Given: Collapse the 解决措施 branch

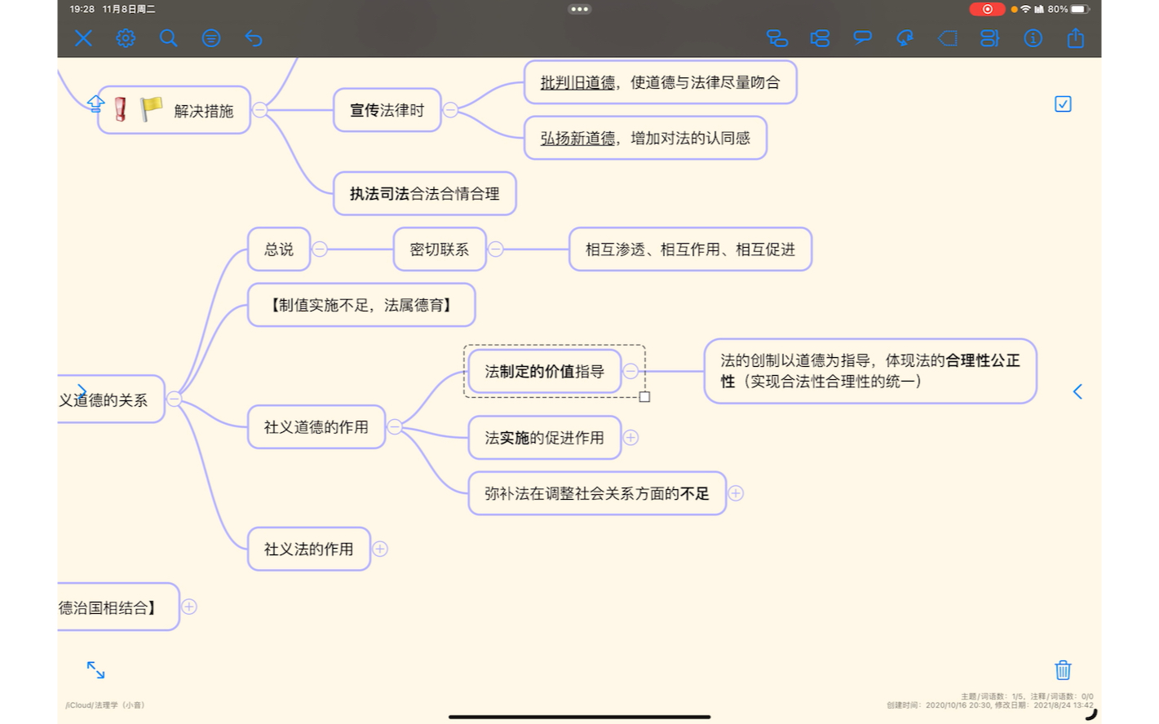Looking at the screenshot, I should point(259,110).
